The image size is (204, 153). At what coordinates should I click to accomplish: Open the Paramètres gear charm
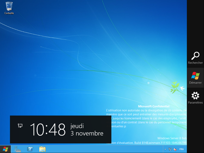(195, 98)
